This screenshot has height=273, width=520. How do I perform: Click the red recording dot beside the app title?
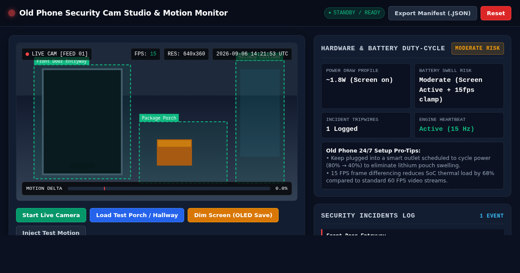[12, 13]
